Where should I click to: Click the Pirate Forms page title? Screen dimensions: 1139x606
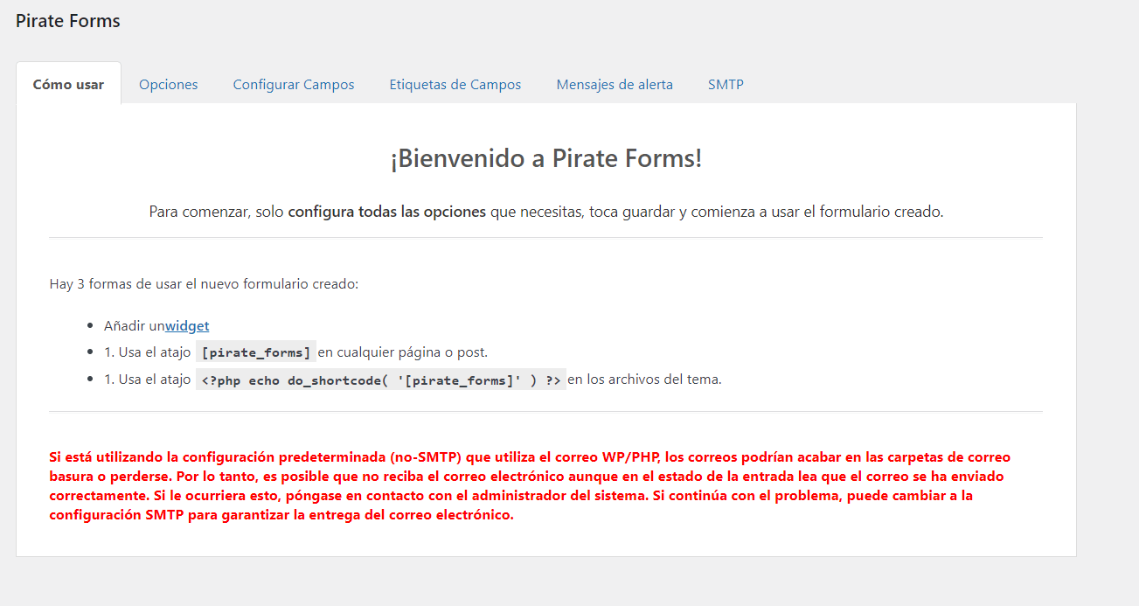point(68,21)
